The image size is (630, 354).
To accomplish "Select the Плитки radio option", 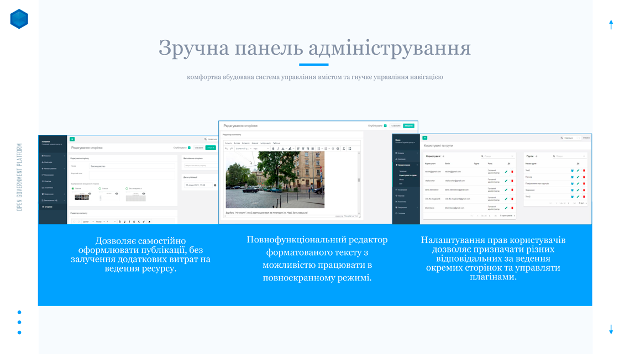I will point(73,189).
